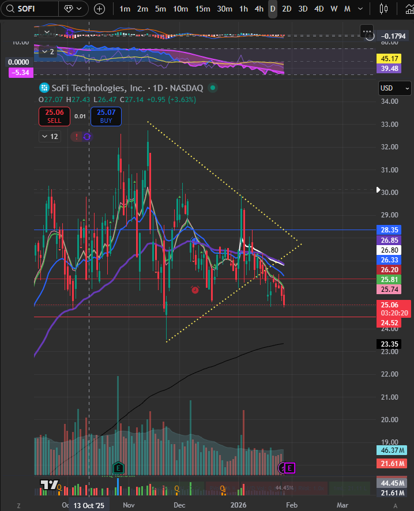Click the 25.74 pink price label
414x511 pixels.
click(389, 289)
